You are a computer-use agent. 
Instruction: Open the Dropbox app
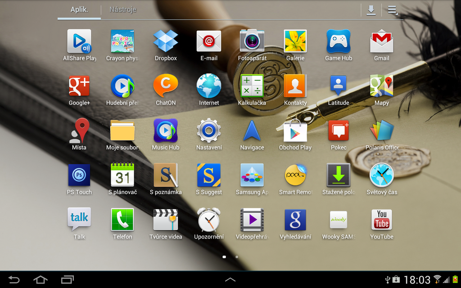click(166, 40)
